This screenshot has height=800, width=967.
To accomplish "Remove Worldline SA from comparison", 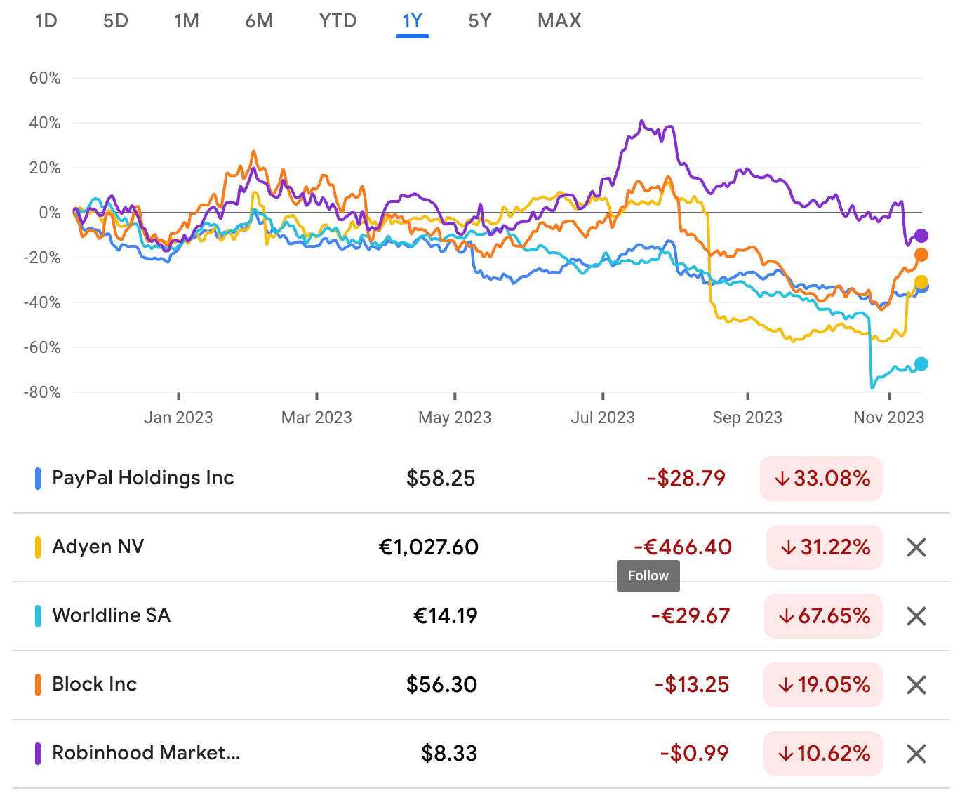I will tap(916, 616).
